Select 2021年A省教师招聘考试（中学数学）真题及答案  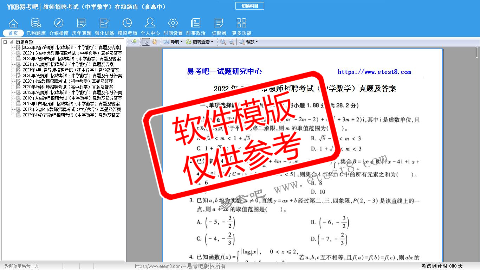click(x=68, y=64)
